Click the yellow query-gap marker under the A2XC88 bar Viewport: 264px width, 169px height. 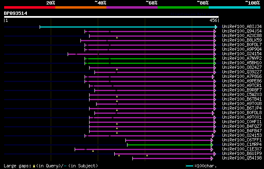coord(117,38)
